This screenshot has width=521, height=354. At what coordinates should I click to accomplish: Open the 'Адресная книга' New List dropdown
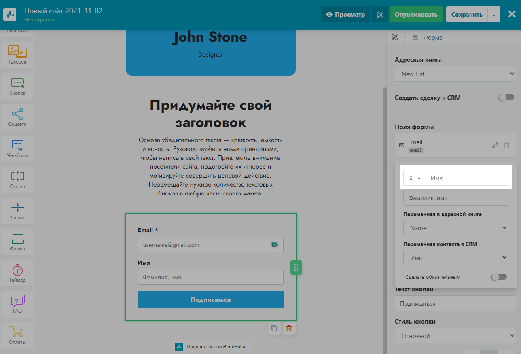[x=455, y=74]
